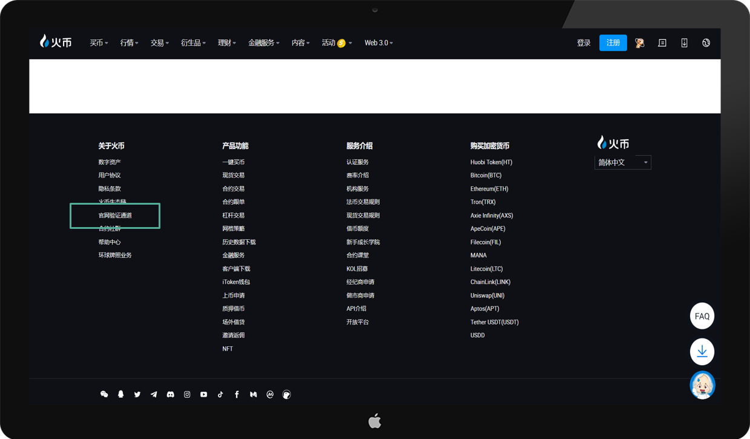Expand the 金融服务 navigation dropdown
The height and width of the screenshot is (439, 750).
[264, 43]
